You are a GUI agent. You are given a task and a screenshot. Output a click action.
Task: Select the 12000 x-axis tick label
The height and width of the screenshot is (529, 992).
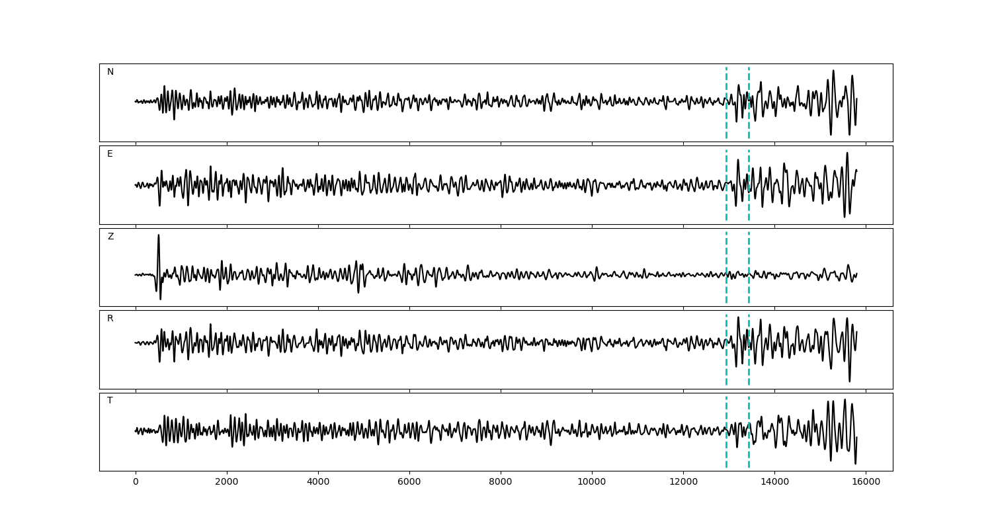(683, 482)
